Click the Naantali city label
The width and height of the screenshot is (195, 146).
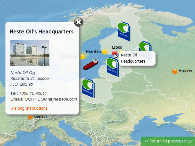(93, 51)
